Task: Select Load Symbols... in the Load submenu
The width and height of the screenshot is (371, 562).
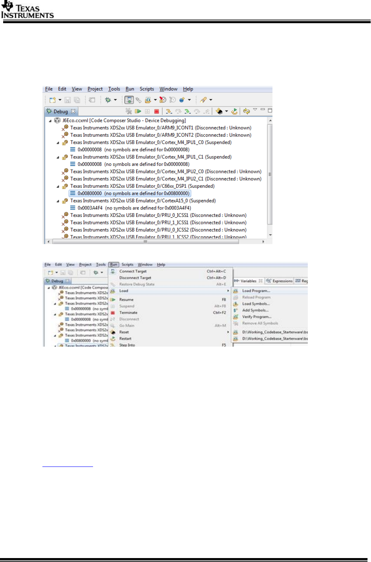Action: pyautogui.click(x=256, y=304)
